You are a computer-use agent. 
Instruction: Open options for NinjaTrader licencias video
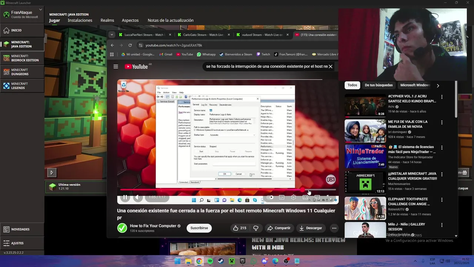coord(441,148)
